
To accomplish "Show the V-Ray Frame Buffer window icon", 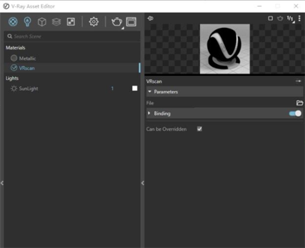I will pos(131,22).
